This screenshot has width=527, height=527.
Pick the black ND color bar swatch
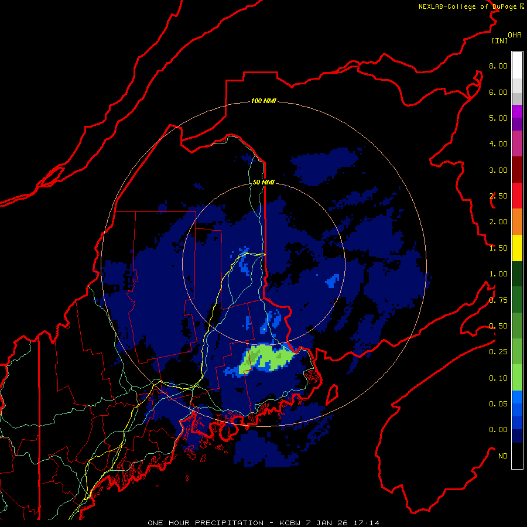(517, 456)
